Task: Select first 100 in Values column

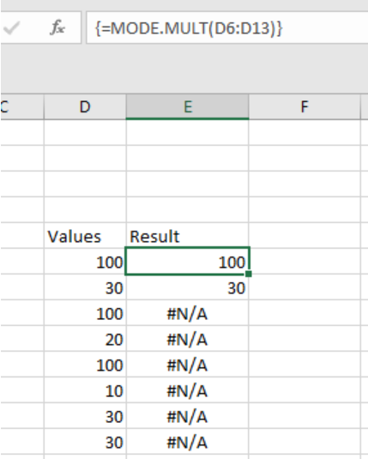Action: [85, 262]
